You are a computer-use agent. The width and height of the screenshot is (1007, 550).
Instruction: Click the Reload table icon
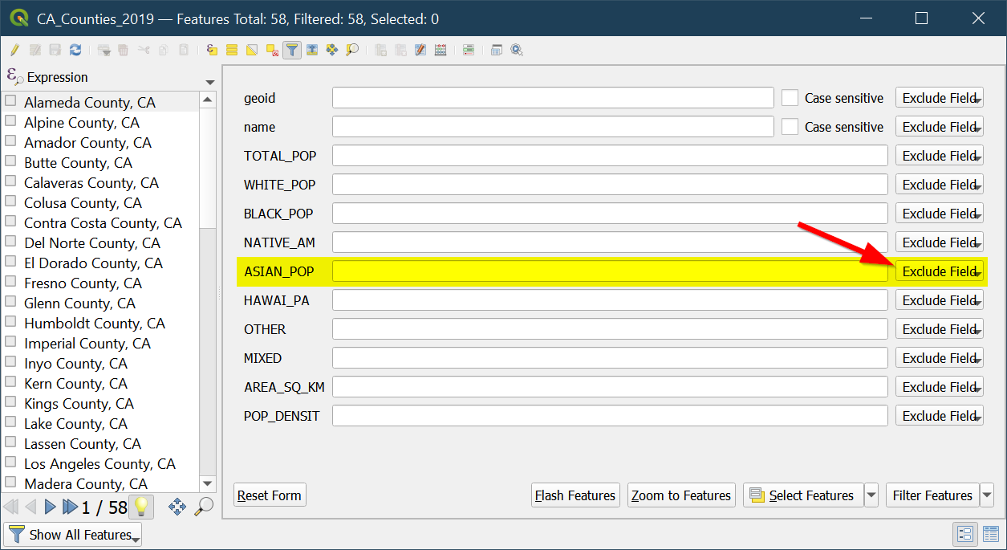(x=75, y=50)
